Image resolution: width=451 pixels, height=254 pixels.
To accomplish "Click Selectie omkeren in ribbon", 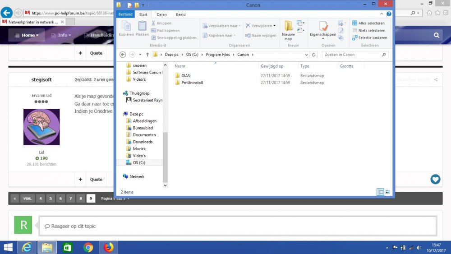I will click(x=369, y=38).
